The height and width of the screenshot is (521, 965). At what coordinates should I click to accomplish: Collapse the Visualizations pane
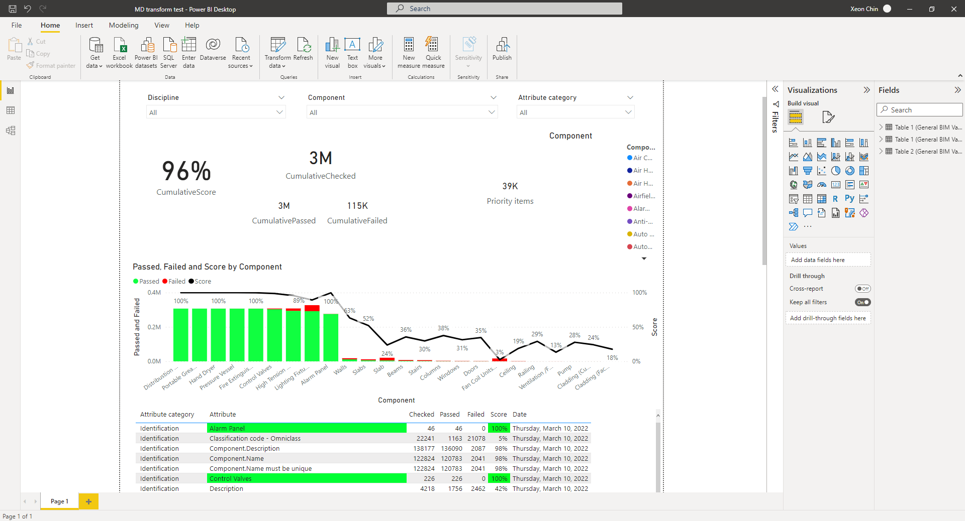[866, 90]
